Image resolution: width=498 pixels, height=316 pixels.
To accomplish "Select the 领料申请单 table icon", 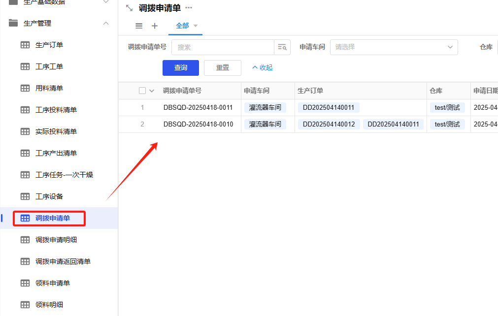I will pyautogui.click(x=25, y=283).
